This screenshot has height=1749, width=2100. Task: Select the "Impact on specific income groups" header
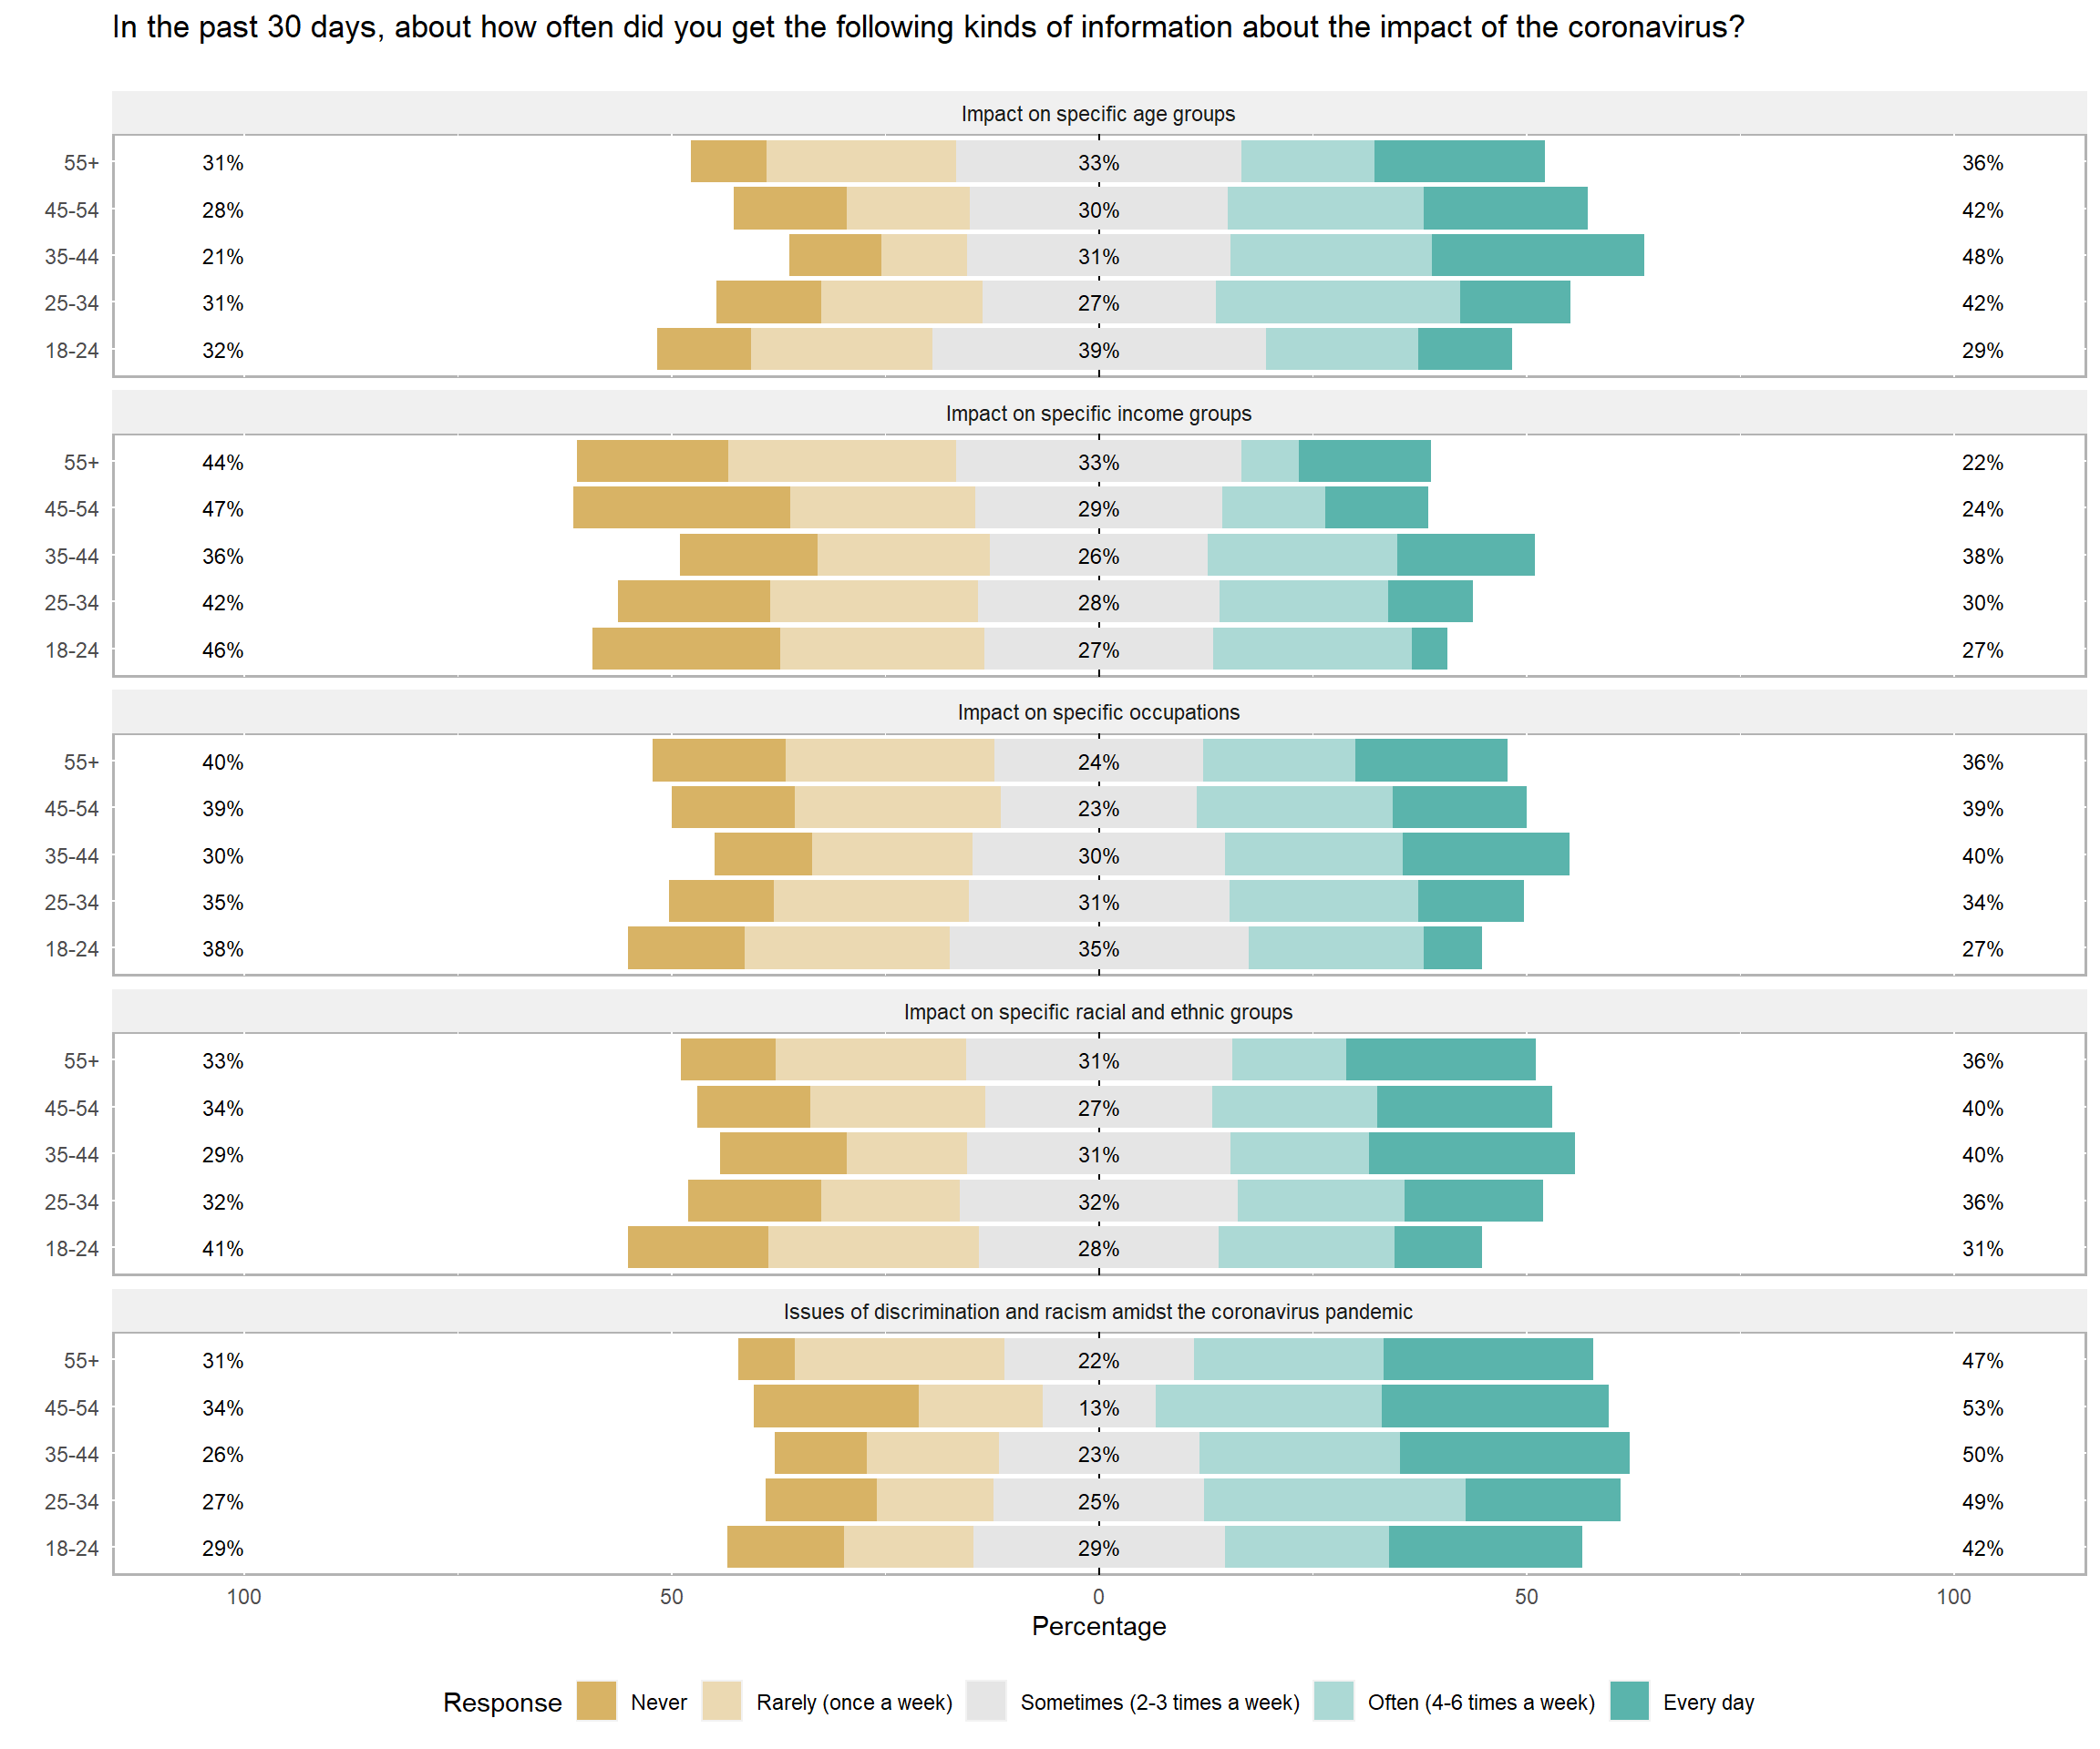point(1098,414)
